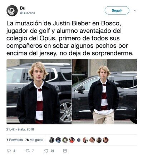This screenshot has width=143, height=158.
Task: Open the direct message envelope icon
Action: click(x=65, y=151)
